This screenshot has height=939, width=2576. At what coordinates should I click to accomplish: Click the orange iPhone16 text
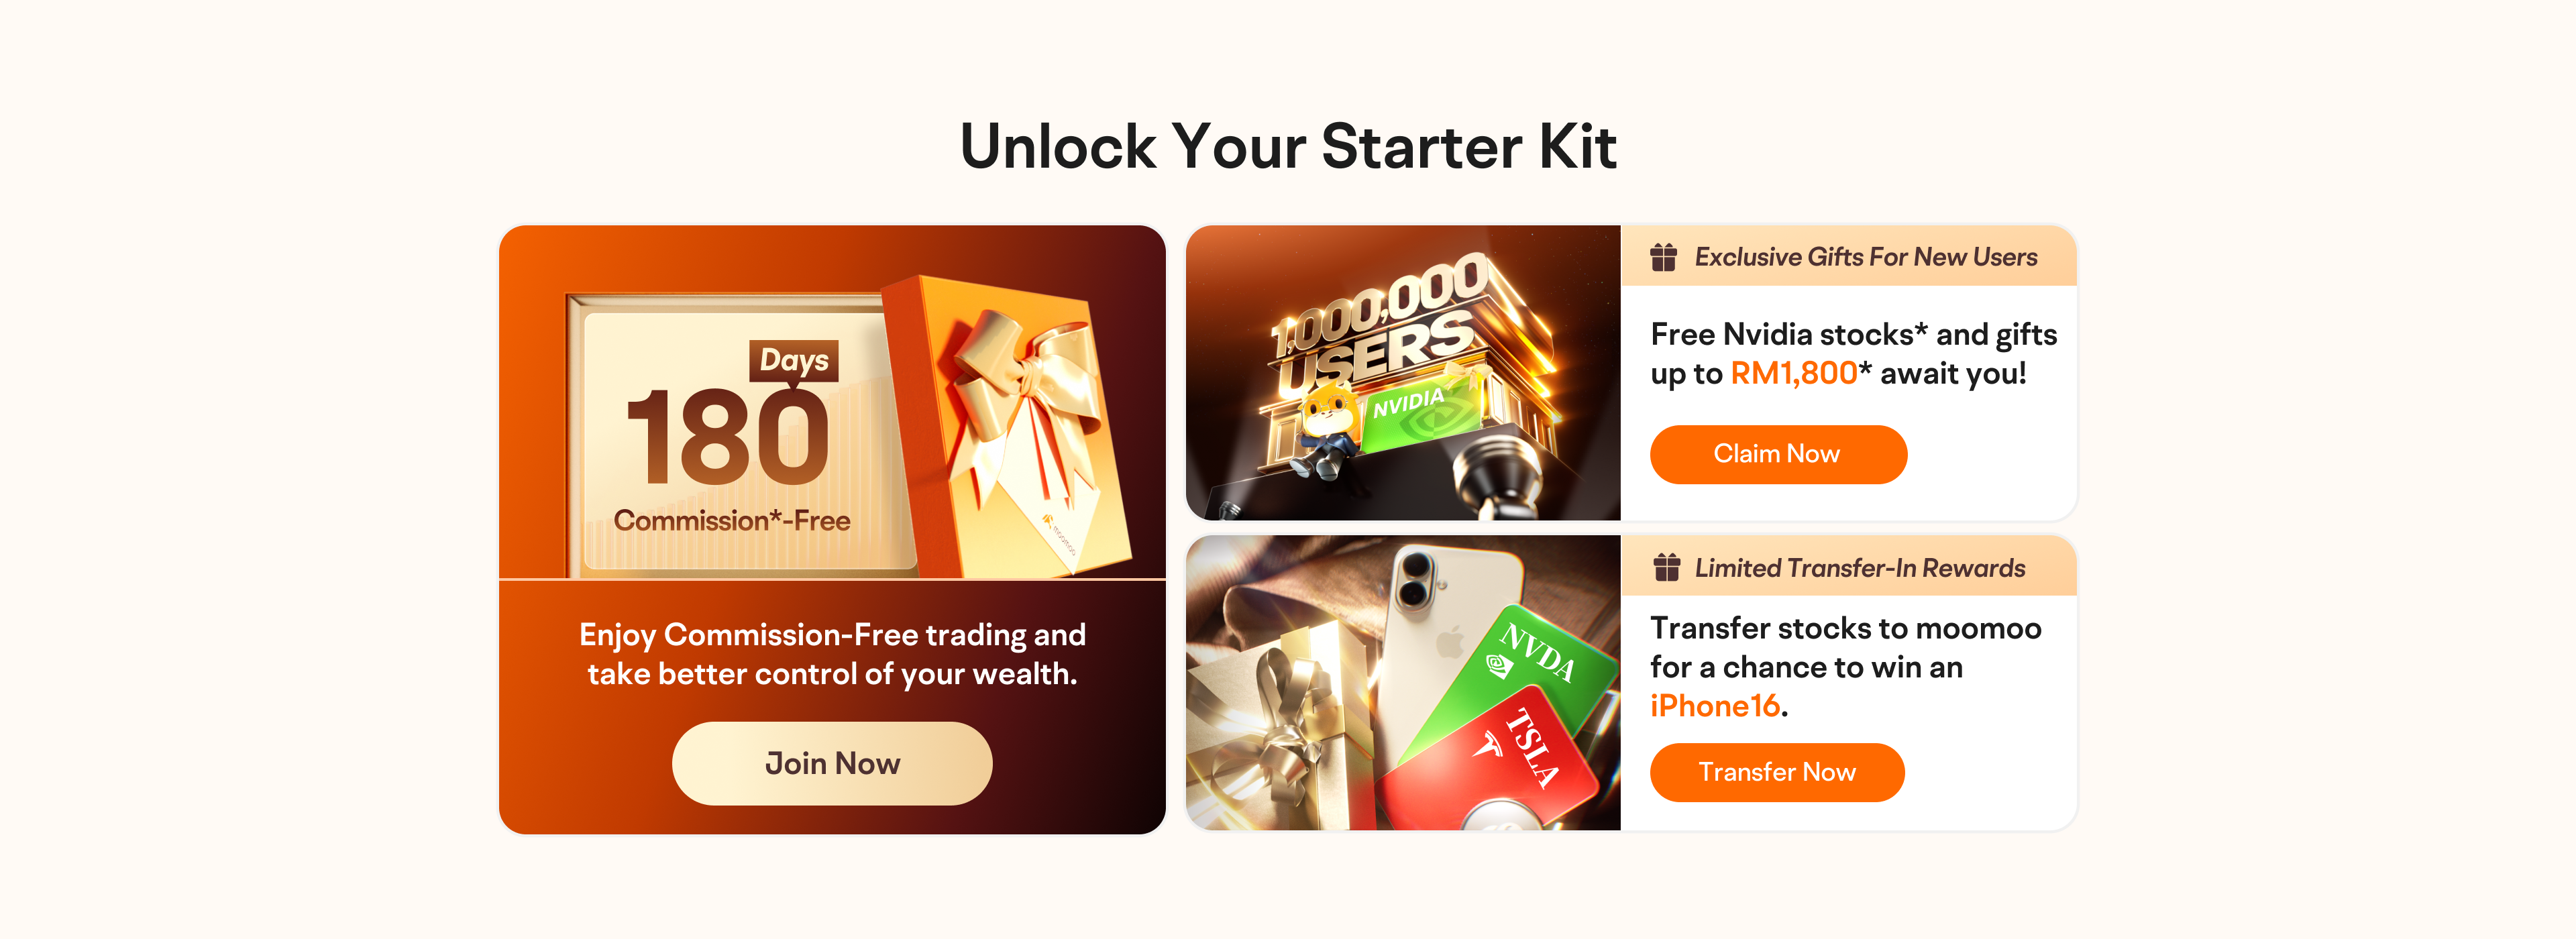click(x=1714, y=706)
